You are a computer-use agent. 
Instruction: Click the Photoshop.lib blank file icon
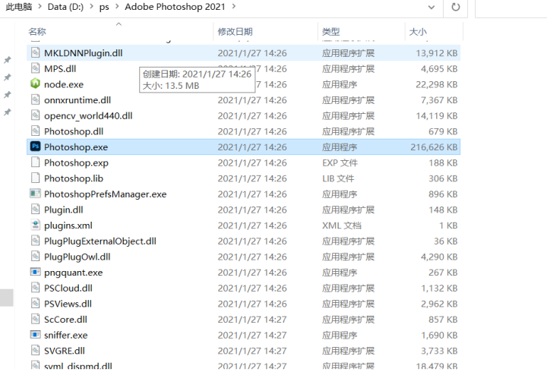point(35,178)
